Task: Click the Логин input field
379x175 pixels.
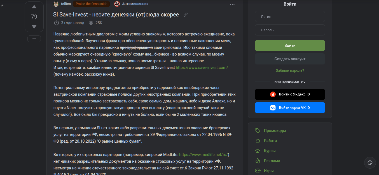Action: click(x=290, y=16)
